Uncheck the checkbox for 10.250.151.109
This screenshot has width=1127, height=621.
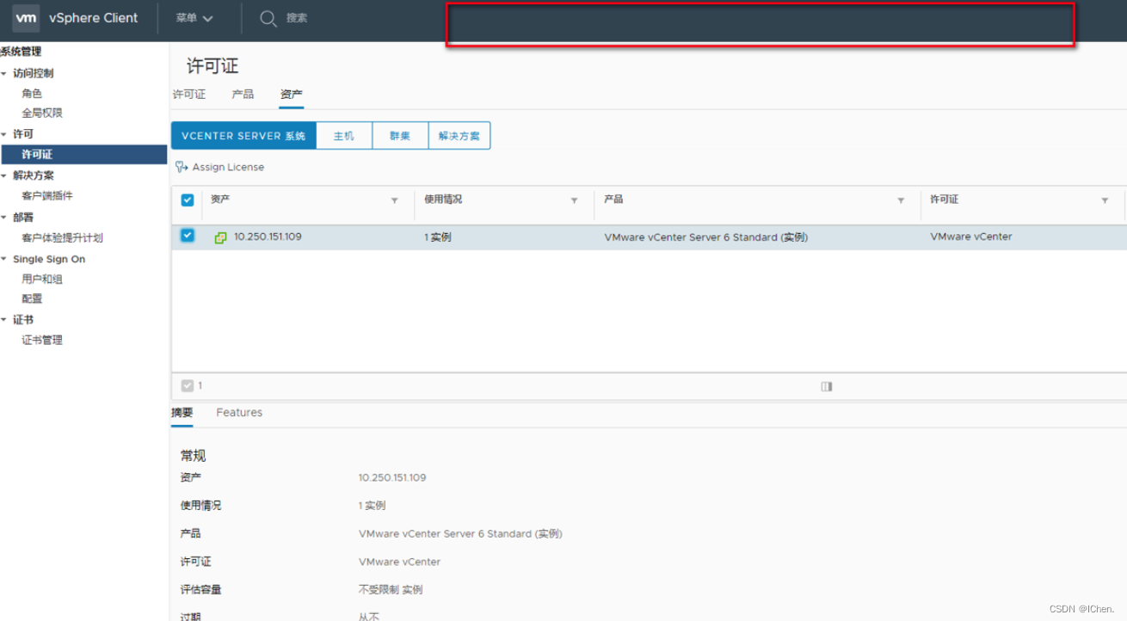[x=187, y=236]
